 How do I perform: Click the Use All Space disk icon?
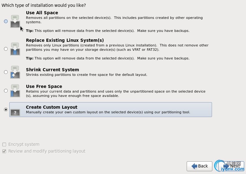pos(15,21)
